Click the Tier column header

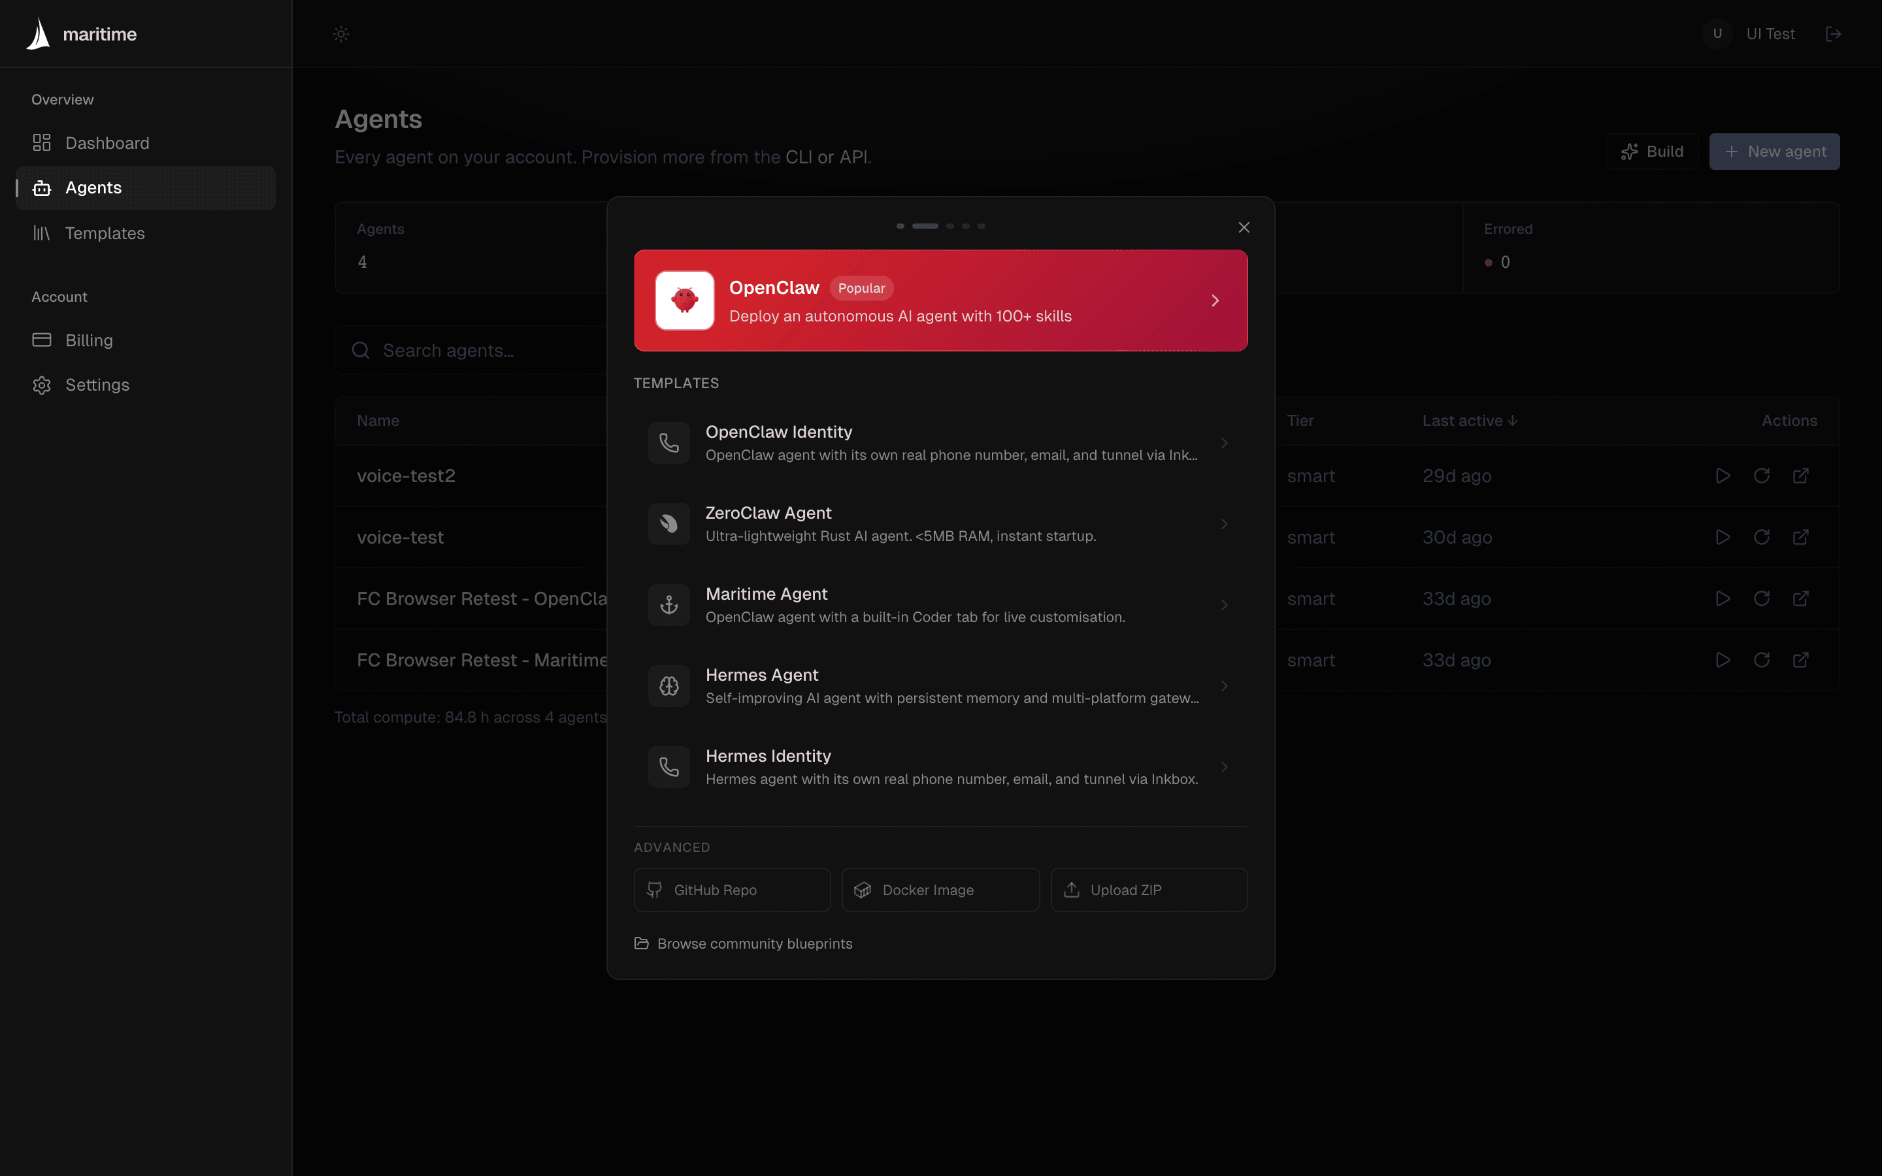pos(1300,421)
